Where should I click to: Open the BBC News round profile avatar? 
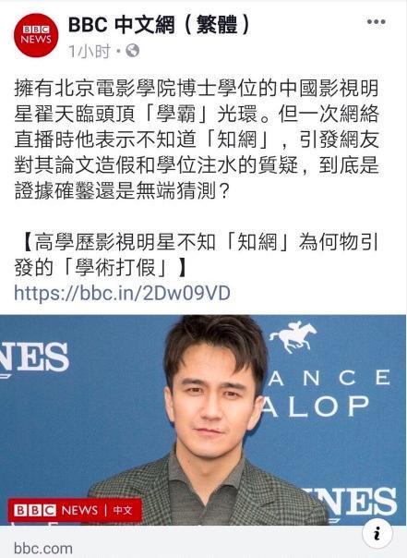(x=36, y=35)
